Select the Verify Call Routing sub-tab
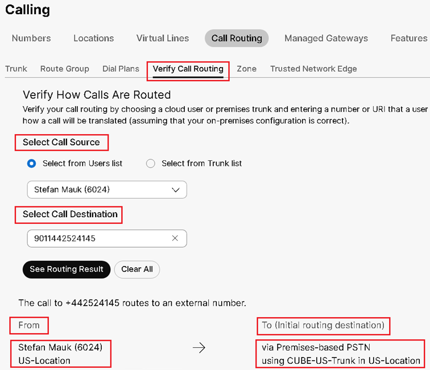430x370 pixels. coord(188,69)
